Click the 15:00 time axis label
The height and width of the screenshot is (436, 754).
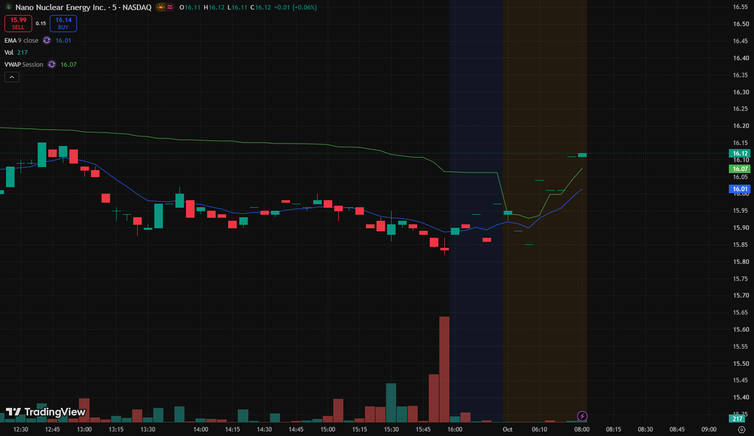click(x=328, y=430)
